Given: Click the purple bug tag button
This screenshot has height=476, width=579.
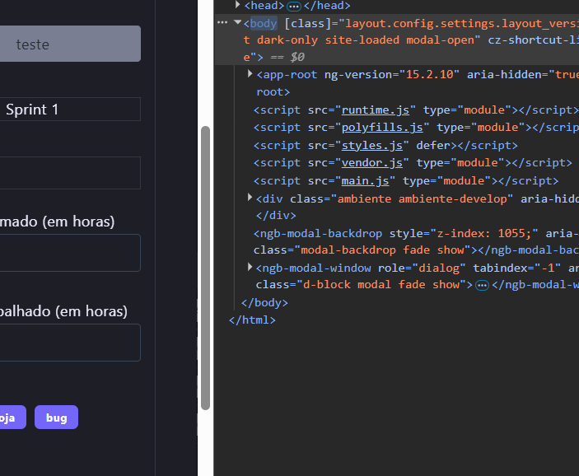Looking at the screenshot, I should [x=56, y=418].
